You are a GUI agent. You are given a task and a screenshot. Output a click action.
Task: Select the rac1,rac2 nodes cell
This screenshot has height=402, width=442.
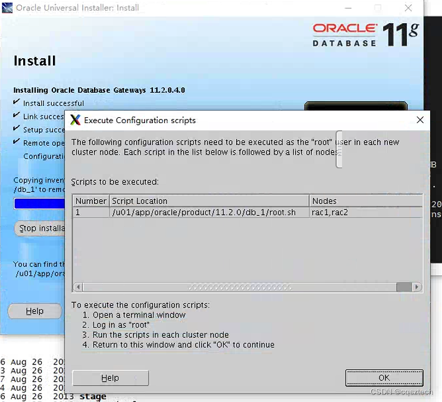pyautogui.click(x=366, y=212)
